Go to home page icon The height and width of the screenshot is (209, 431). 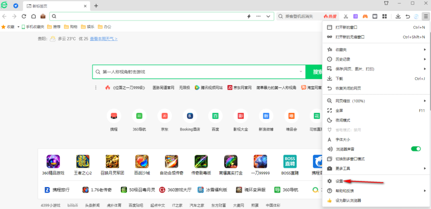coord(33,16)
